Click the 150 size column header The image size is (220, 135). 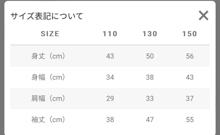click(190, 34)
